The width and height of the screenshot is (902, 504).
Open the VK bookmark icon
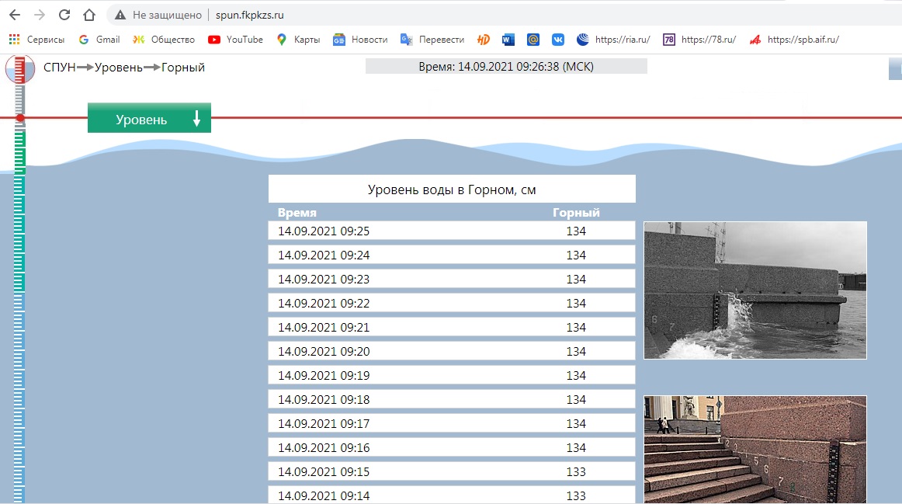tap(557, 40)
